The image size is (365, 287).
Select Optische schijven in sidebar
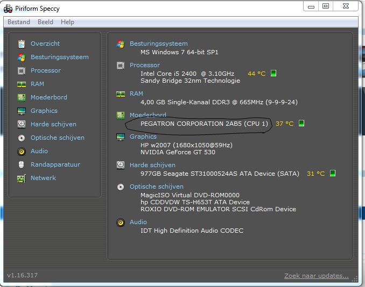tap(58, 138)
